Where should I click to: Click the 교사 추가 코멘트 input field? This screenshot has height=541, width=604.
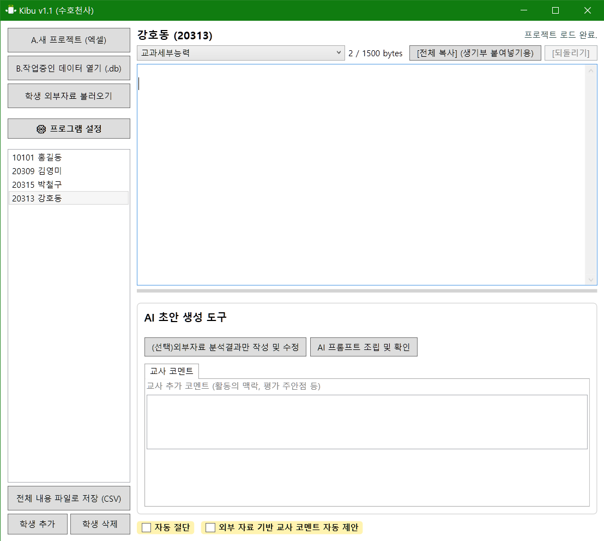pyautogui.click(x=367, y=421)
